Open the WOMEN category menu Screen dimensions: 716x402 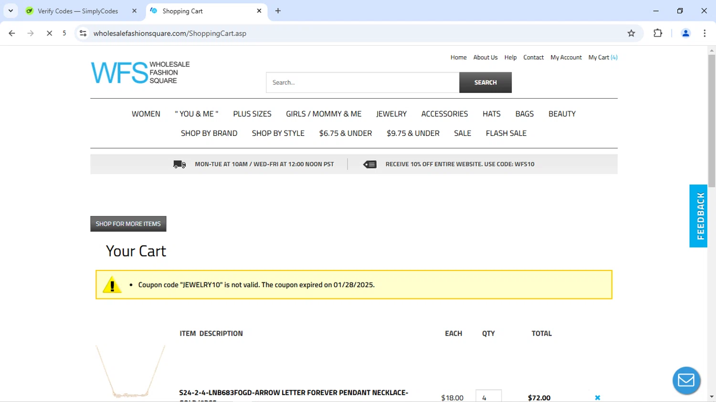point(146,114)
